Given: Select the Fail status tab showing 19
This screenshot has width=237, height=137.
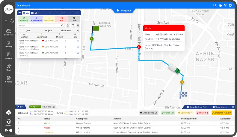Looking at the screenshot, I should [x=61, y=20].
